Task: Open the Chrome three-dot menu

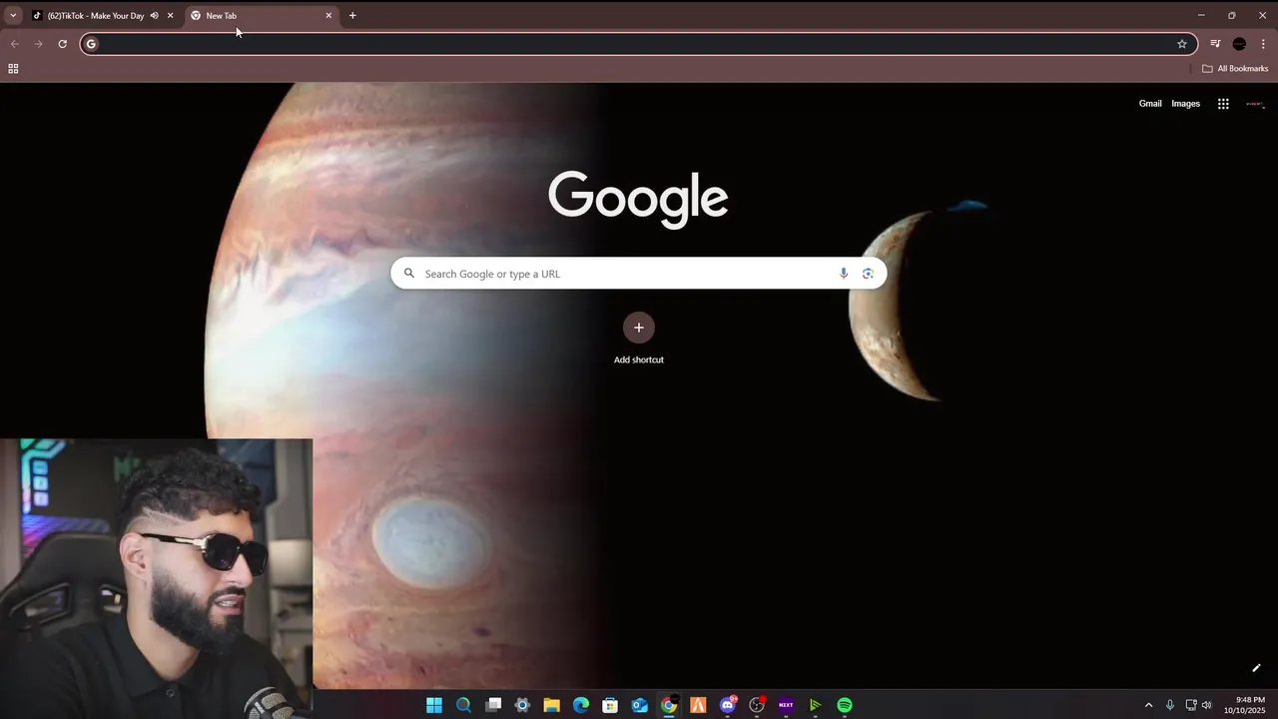Action: pos(1263,44)
